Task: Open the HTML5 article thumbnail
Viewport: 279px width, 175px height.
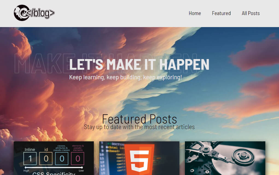Action: tap(139, 158)
